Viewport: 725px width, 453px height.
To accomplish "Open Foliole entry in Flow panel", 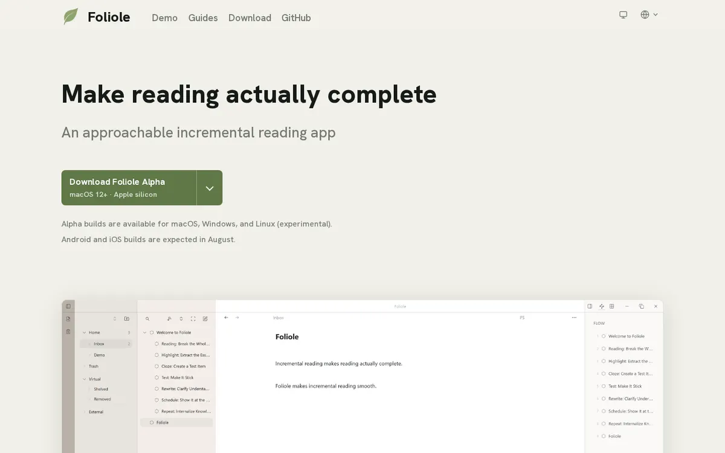I will pyautogui.click(x=614, y=436).
